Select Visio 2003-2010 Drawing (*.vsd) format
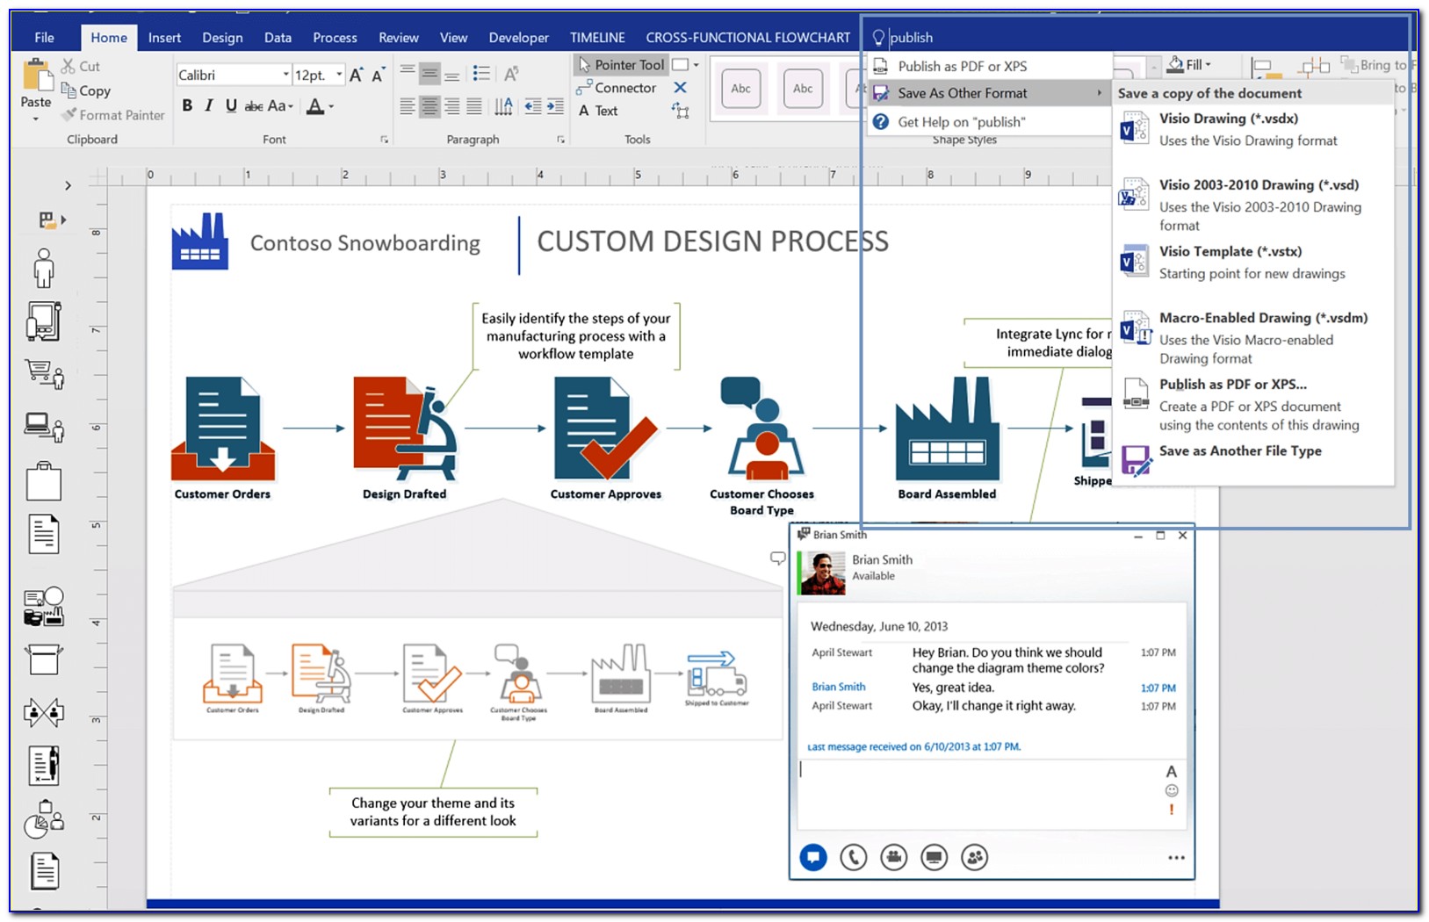 coord(1253,205)
